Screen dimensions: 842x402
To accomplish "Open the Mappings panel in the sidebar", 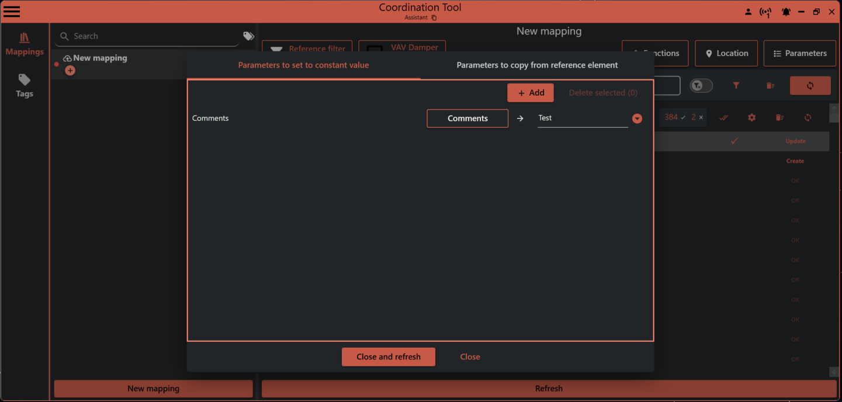I will pos(24,44).
